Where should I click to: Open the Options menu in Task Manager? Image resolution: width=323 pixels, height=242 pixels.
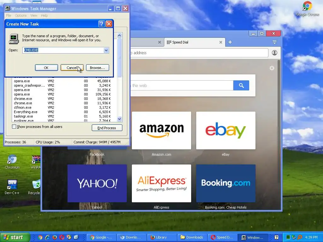[21, 15]
